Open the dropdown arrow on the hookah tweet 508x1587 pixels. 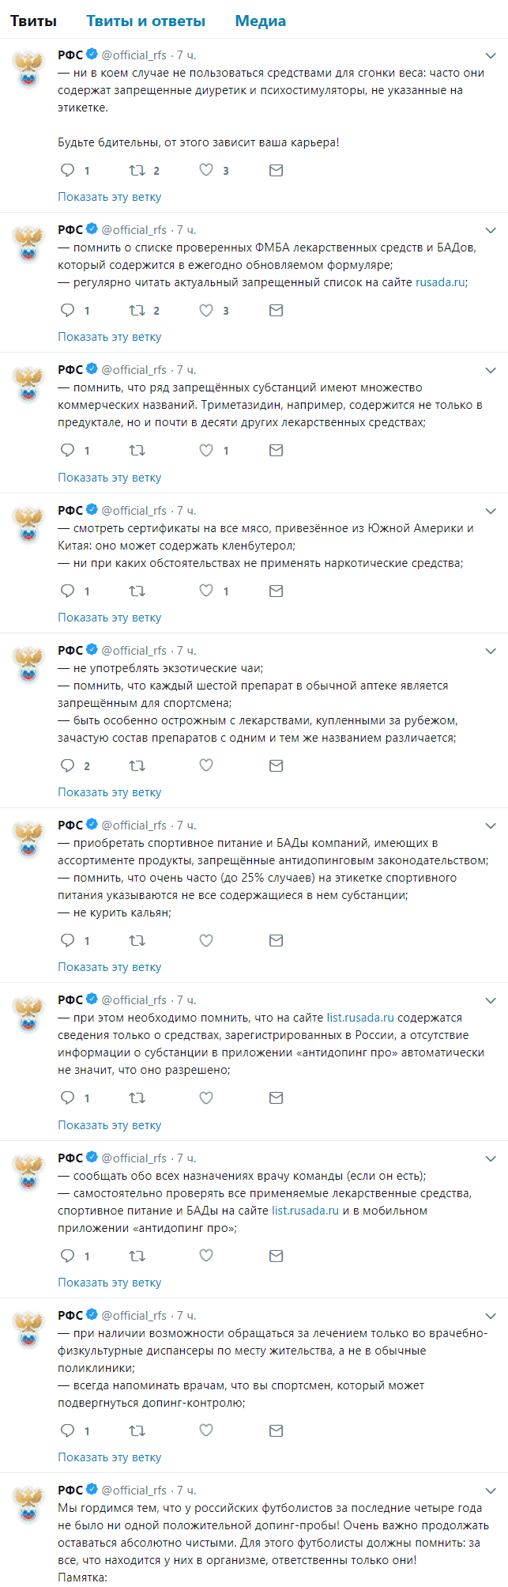pyautogui.click(x=491, y=826)
